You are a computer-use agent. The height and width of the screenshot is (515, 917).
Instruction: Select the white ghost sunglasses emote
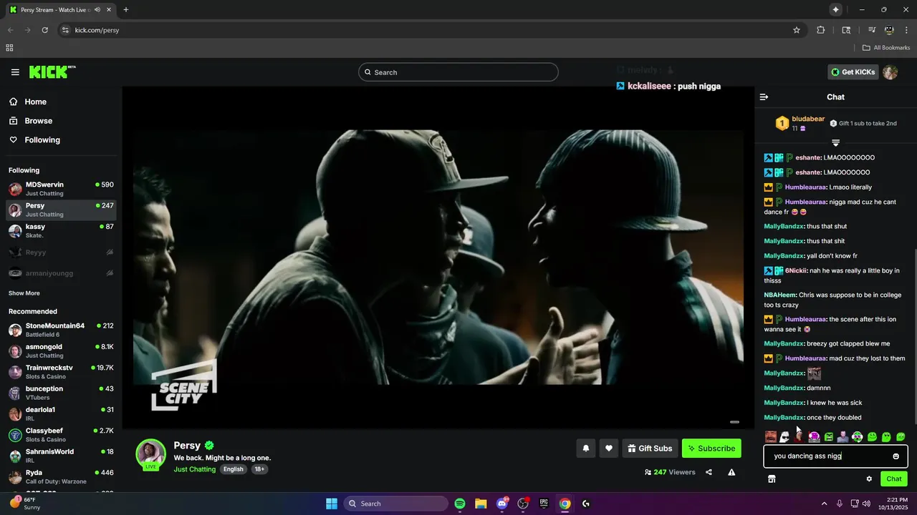point(785,436)
